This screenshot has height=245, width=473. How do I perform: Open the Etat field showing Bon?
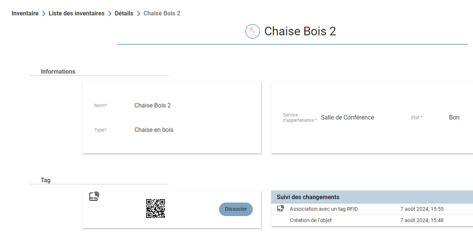pyautogui.click(x=454, y=117)
